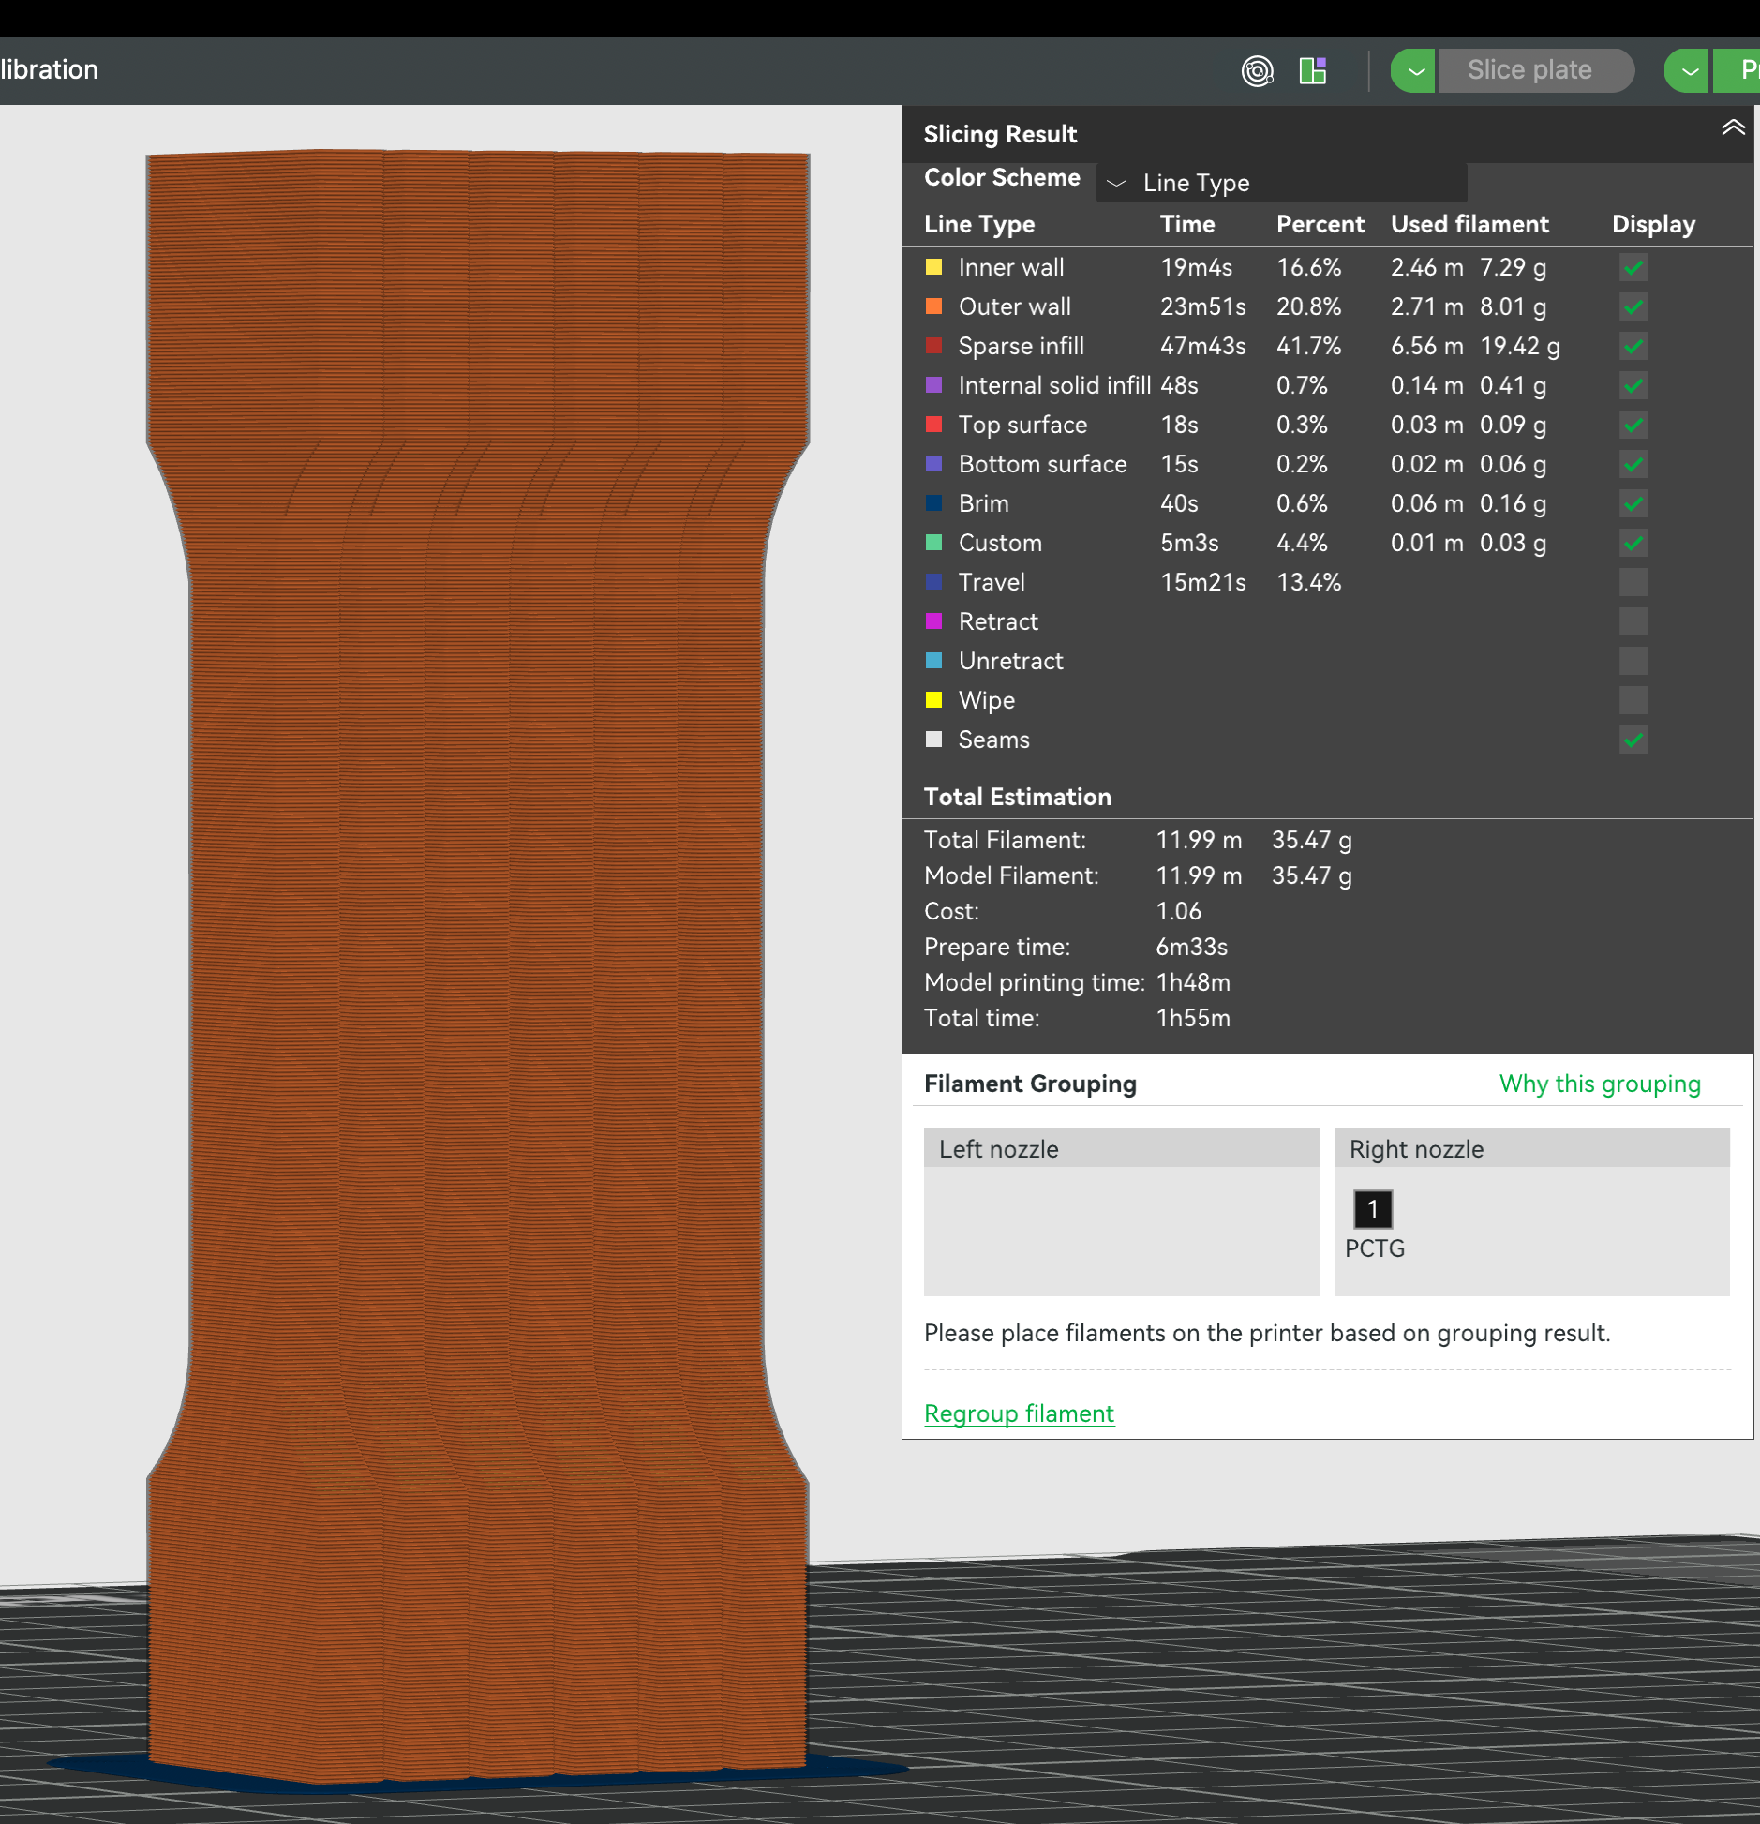This screenshot has width=1760, height=1824.
Task: Click the Outer wall orange color swatch
Action: point(933,306)
